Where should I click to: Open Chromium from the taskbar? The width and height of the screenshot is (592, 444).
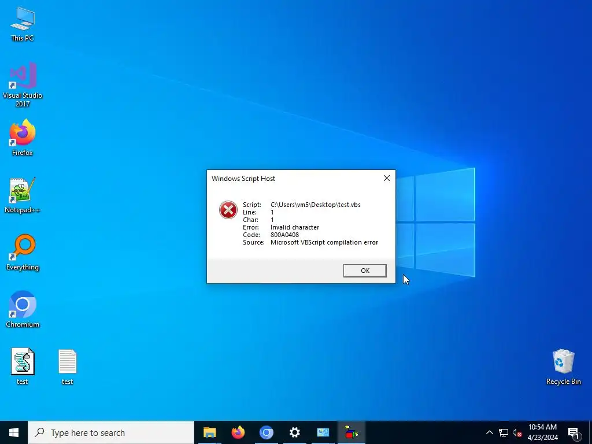tap(266, 432)
